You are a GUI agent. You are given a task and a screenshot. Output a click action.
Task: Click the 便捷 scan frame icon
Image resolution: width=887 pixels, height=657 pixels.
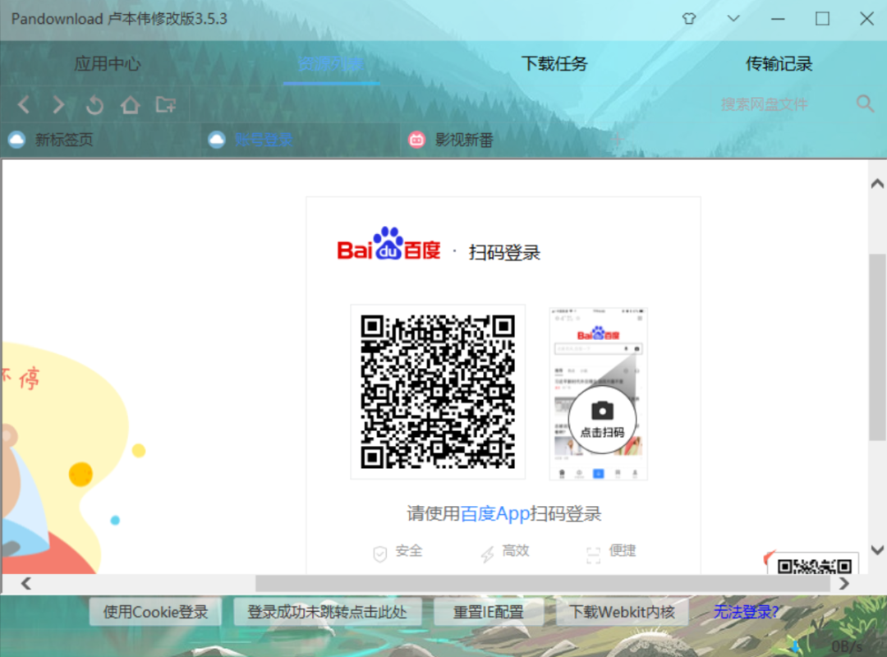tap(594, 555)
